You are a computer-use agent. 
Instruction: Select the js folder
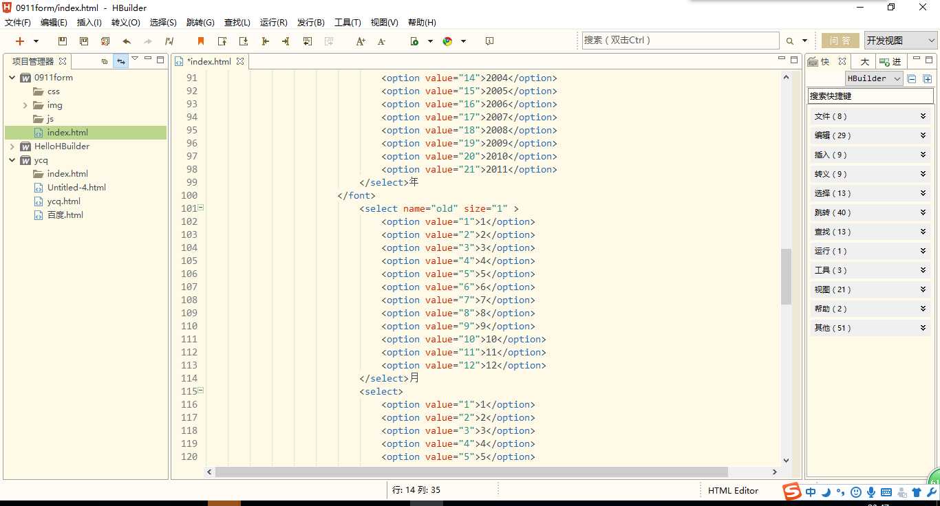point(50,119)
